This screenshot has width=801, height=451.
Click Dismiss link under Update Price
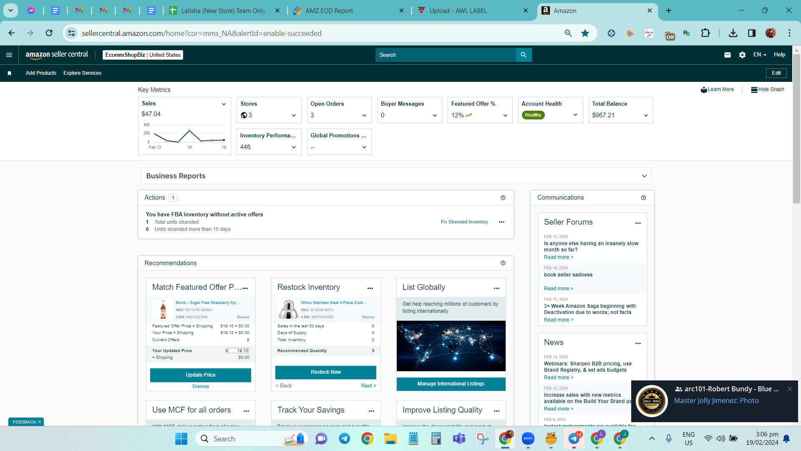(x=201, y=387)
